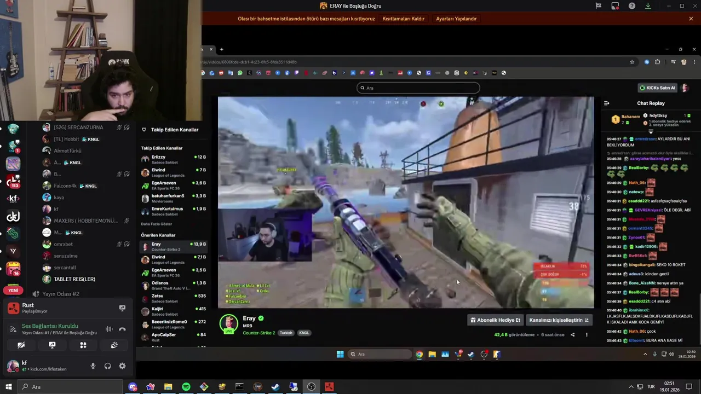Click the Kick search field Ara
This screenshot has width=701, height=394.
pos(418,88)
